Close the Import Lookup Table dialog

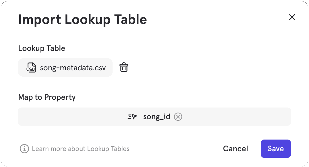(292, 17)
